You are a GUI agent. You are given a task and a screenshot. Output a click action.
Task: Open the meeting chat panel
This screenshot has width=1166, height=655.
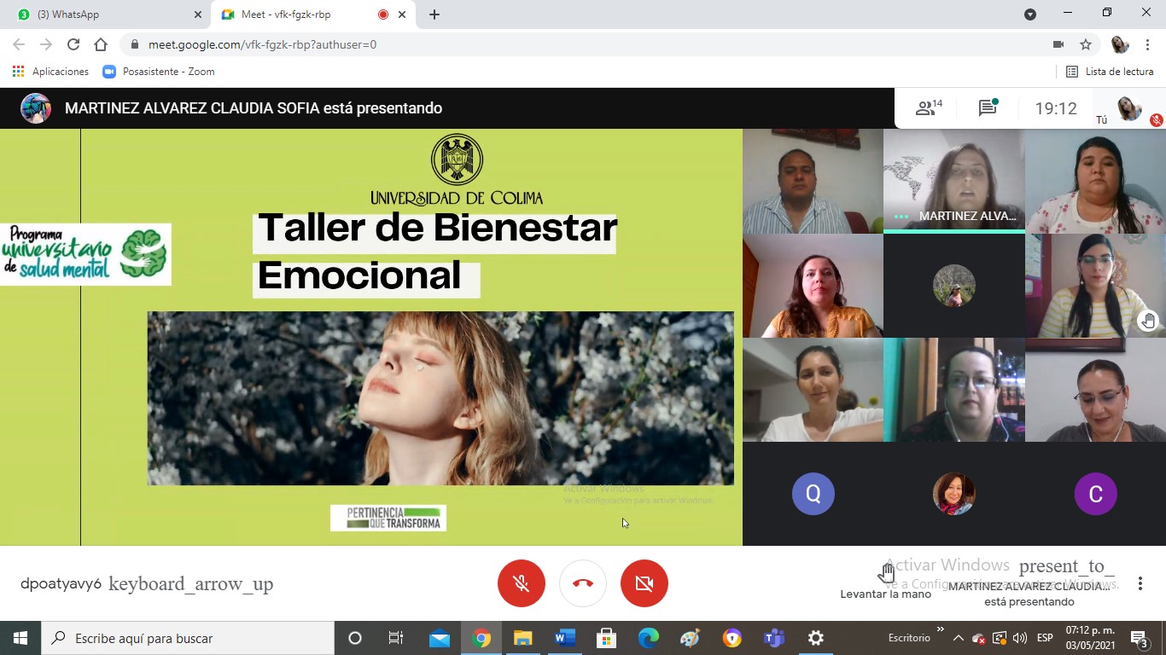click(988, 108)
